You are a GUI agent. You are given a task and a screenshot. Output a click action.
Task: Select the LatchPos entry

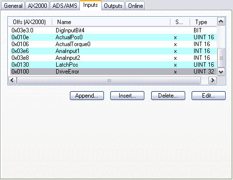[113, 65]
